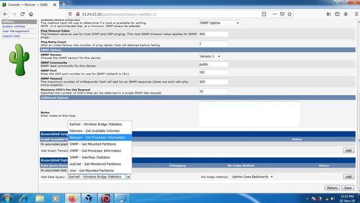Click the volume speaker tray icon

pyautogui.click(x=332, y=198)
